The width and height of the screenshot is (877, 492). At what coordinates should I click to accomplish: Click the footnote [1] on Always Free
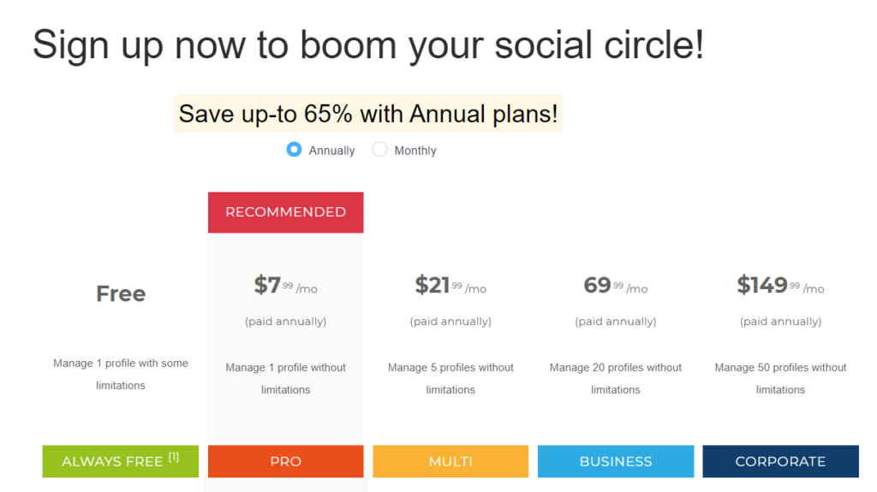(x=174, y=457)
